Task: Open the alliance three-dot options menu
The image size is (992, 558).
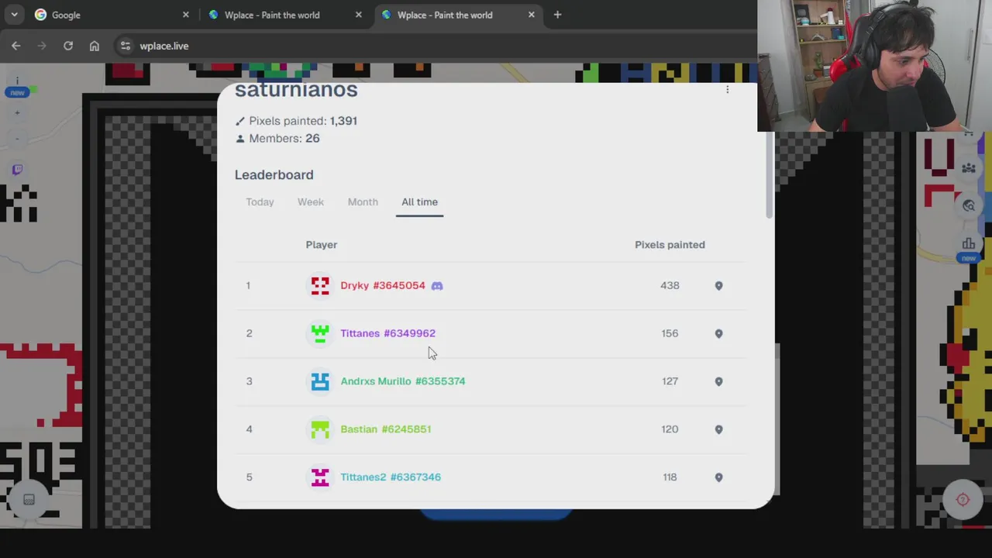Action: coord(727,90)
